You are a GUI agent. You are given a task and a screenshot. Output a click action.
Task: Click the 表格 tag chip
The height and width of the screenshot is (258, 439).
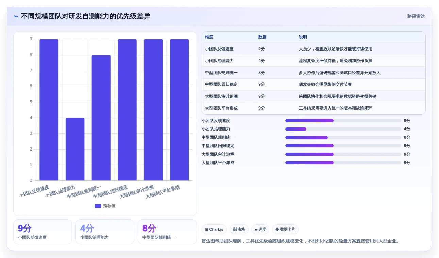[239, 230]
